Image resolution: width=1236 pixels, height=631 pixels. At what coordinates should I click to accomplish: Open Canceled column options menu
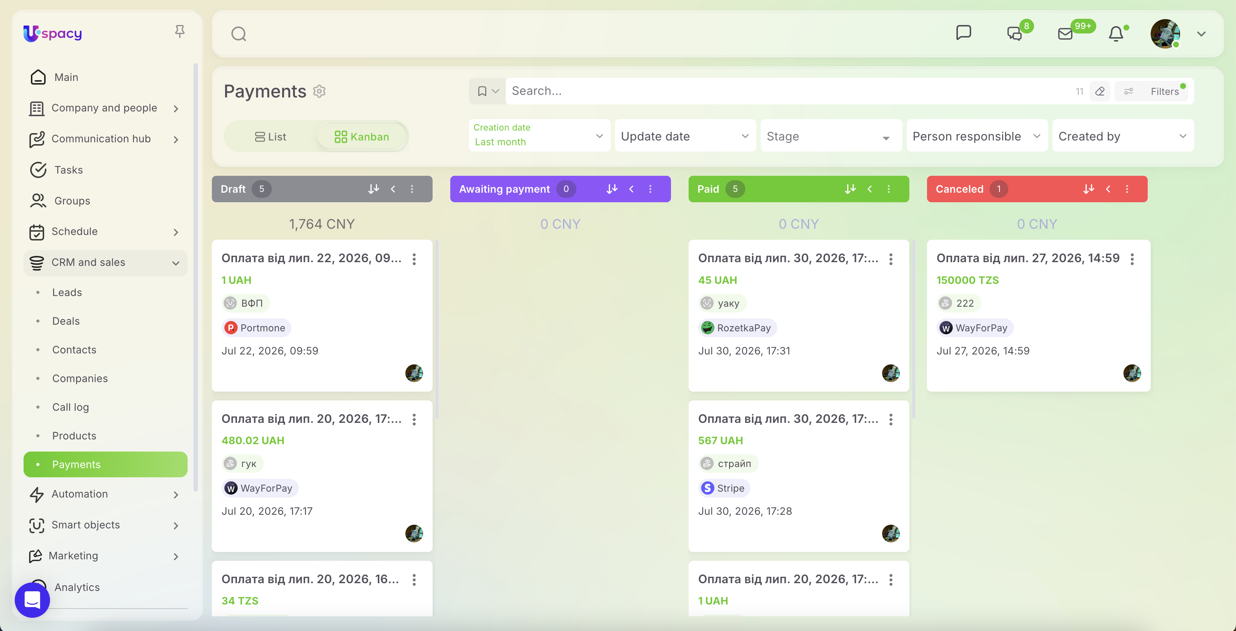[1127, 189]
